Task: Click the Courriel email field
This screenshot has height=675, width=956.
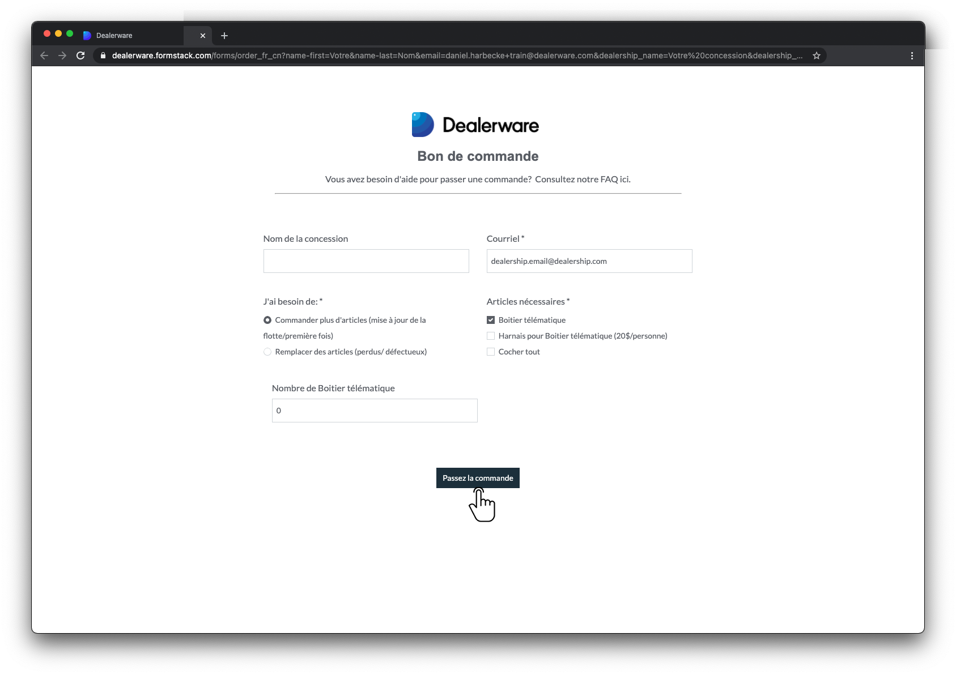Action: [589, 261]
